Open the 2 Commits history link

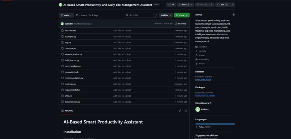point(181,24)
